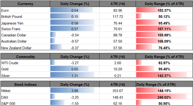The image size is (193, 106).
Task: Click the New Zealand Dollar daily range 76.45%
Action: click(x=164, y=48)
